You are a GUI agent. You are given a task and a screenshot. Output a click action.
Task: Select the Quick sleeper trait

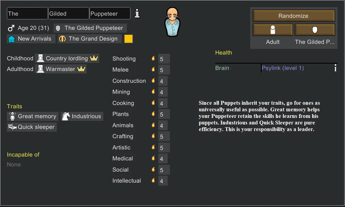32,127
